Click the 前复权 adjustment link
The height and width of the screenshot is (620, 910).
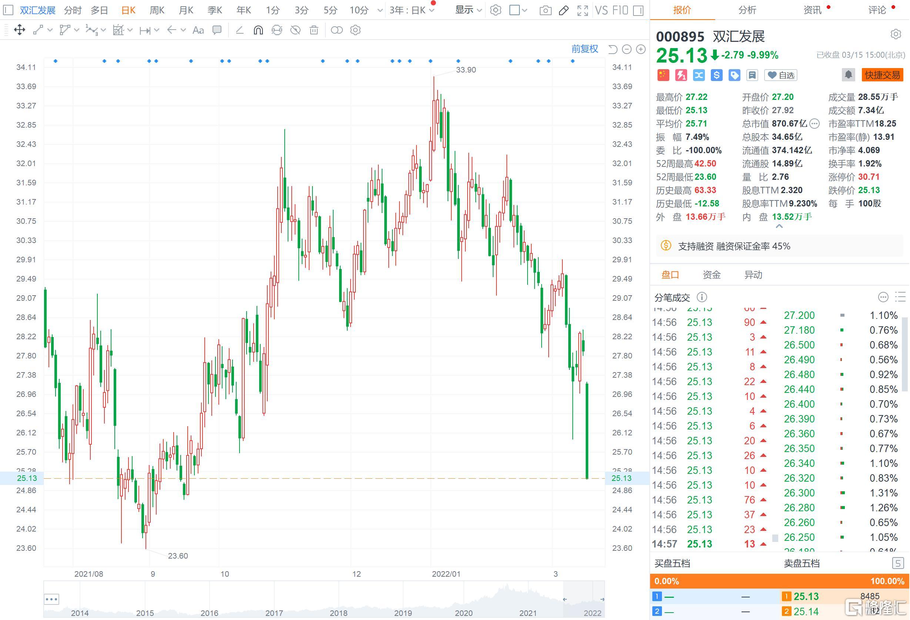tap(585, 49)
